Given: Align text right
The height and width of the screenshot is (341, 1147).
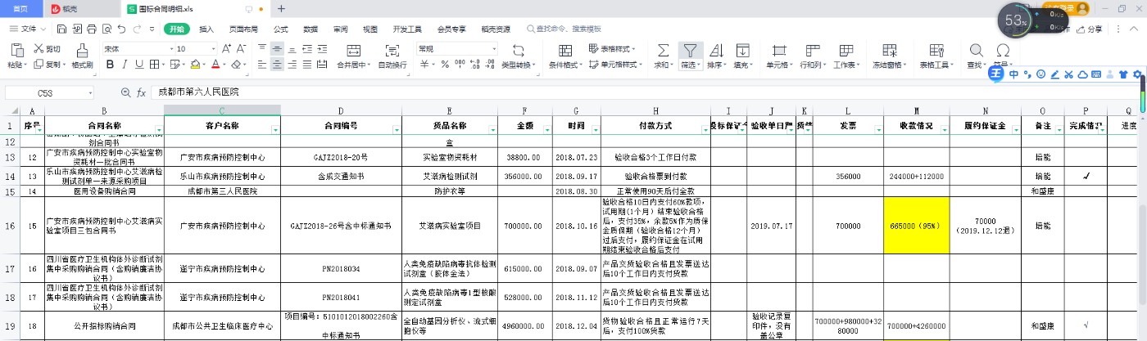Looking at the screenshot, I should (294, 65).
